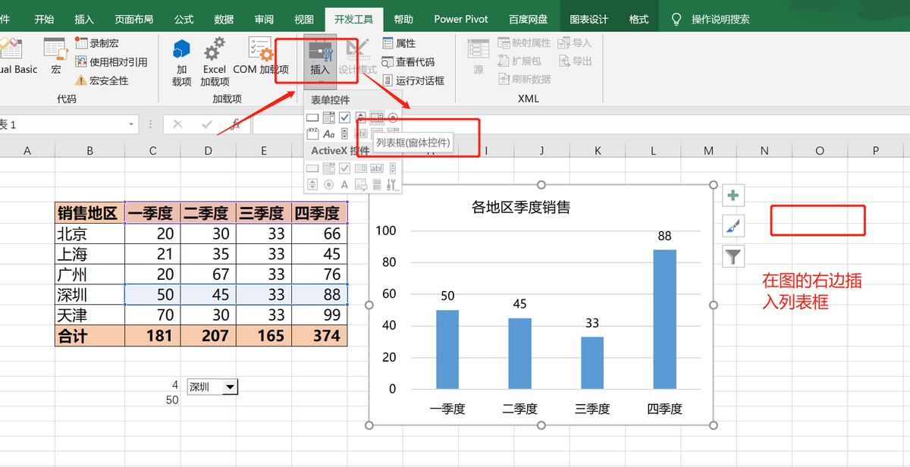The image size is (910, 467).
Task: Insert a form Combo Box control
Action: coord(328,118)
